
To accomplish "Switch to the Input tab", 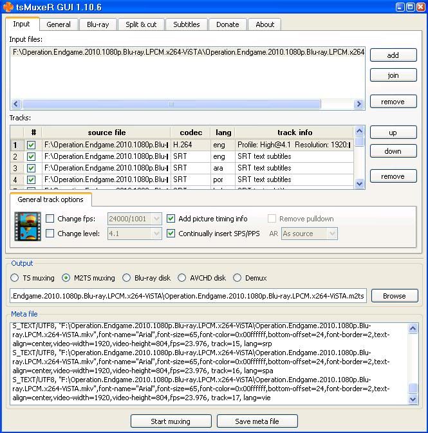I will [21, 24].
